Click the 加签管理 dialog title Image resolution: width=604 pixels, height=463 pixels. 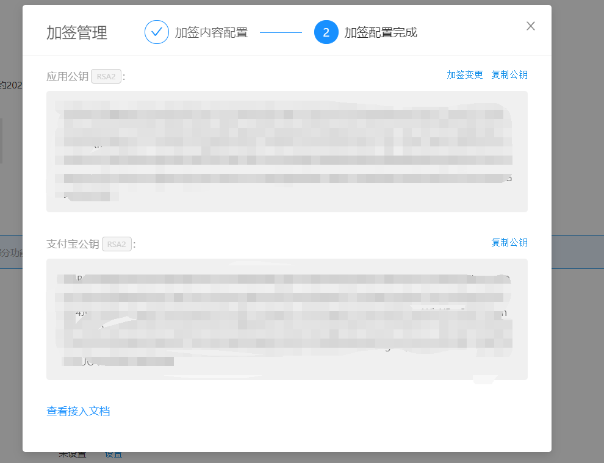(77, 33)
